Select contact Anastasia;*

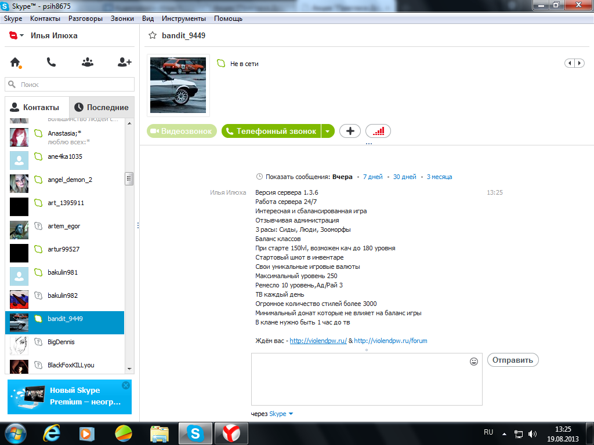pyautogui.click(x=65, y=137)
